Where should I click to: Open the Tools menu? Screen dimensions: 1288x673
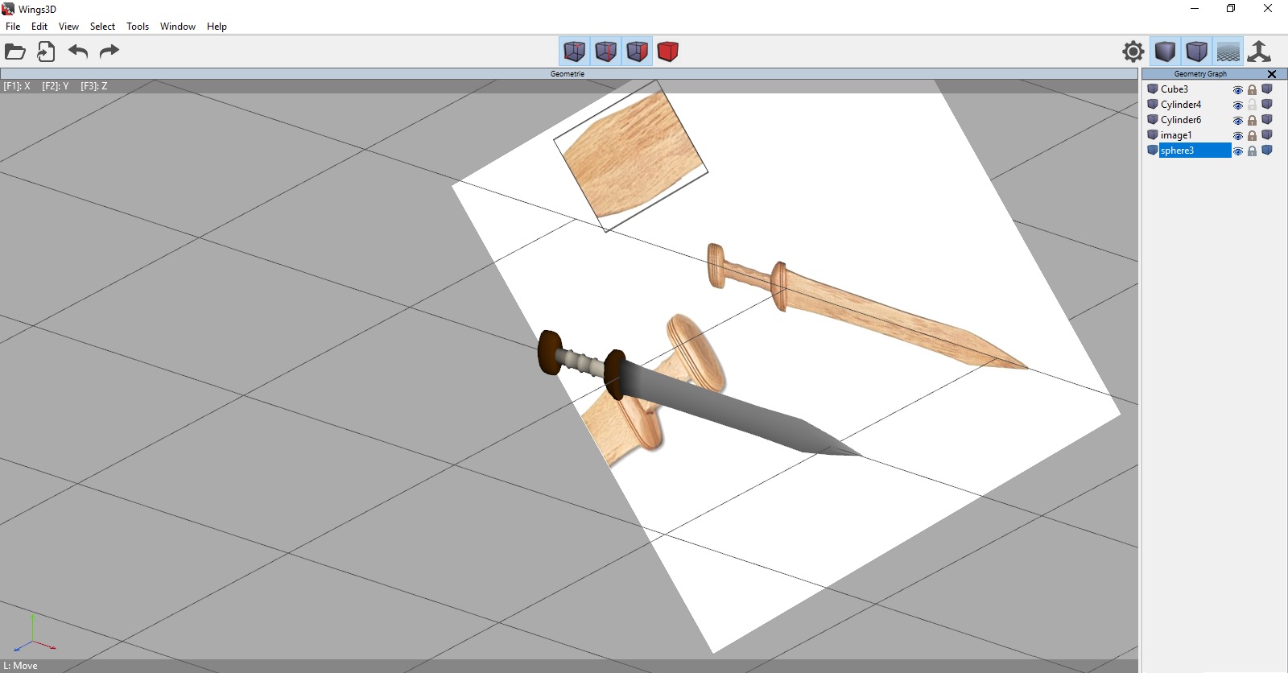[138, 27]
